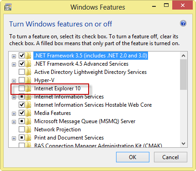Toggle Internet Information Services Hostable Web Core checkbox
This screenshot has height=171, width=196.
pos(21,105)
